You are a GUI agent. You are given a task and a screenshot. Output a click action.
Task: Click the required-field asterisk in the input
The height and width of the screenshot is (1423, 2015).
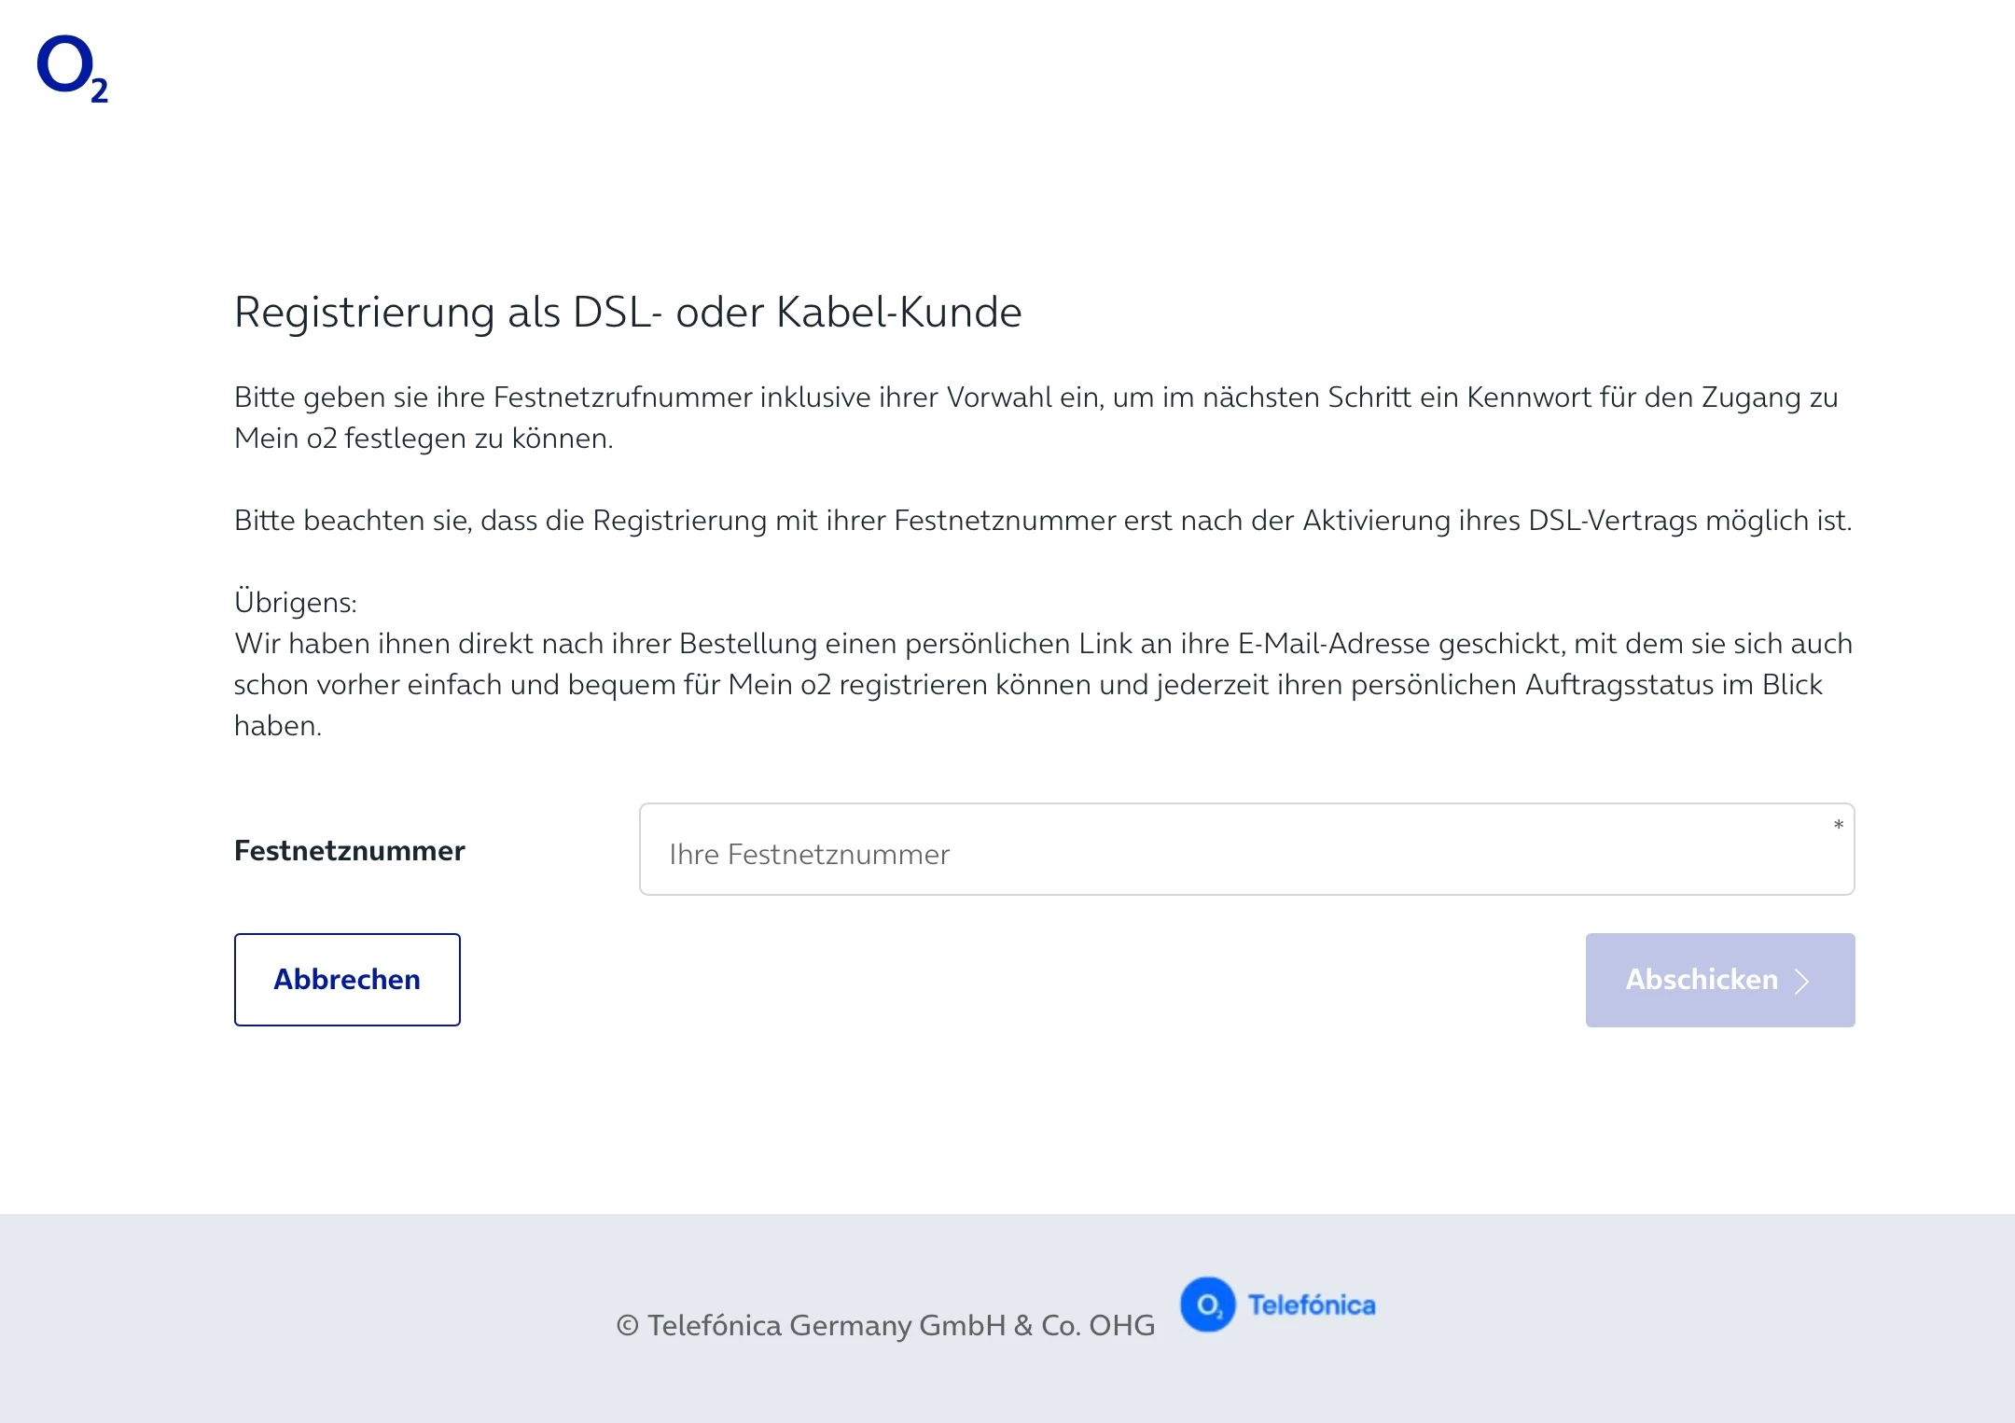[x=1838, y=825]
